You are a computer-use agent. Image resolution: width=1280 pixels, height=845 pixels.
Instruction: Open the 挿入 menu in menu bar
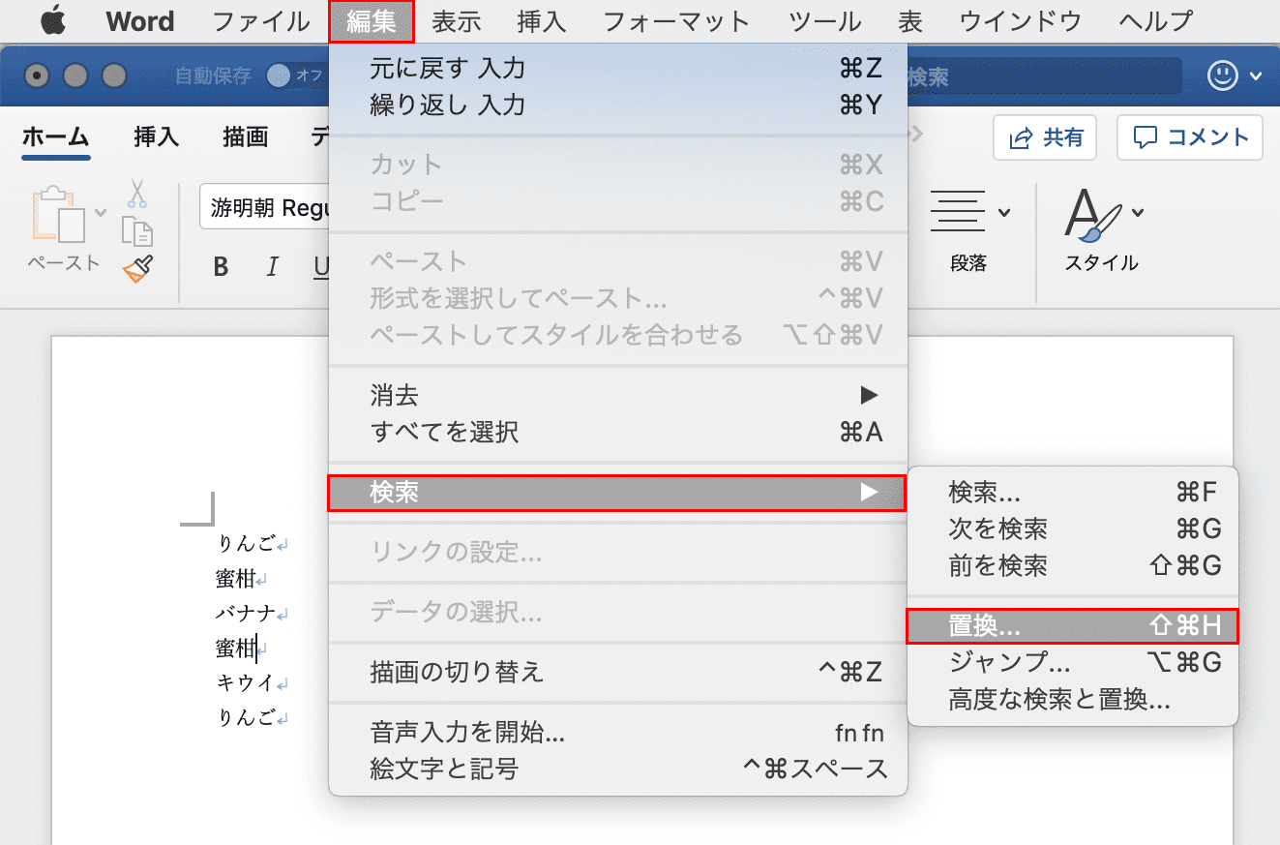click(x=542, y=20)
